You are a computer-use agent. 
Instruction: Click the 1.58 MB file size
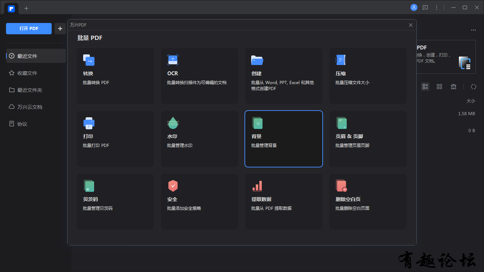(x=467, y=114)
